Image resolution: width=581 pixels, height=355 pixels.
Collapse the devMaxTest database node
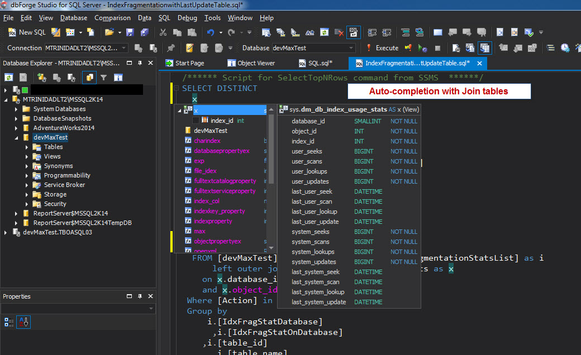[x=16, y=138]
